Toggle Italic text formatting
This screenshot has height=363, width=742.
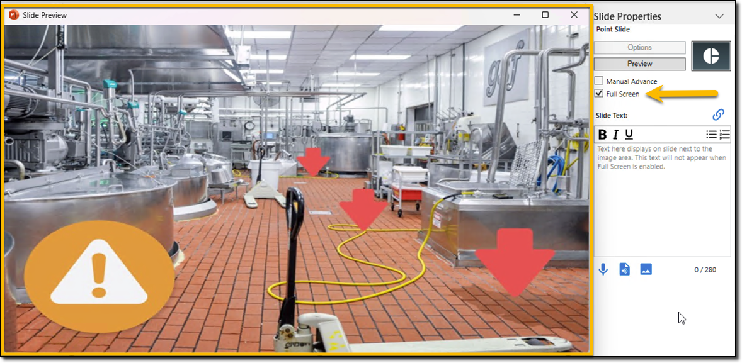point(616,134)
